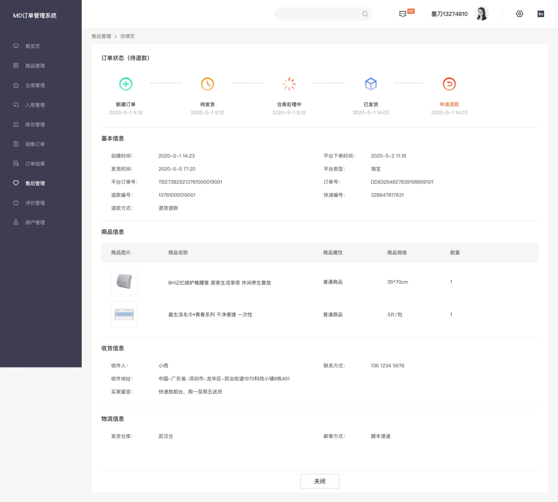Click platform order number TB273829213781000019001
The image size is (558, 502).
coord(190,182)
